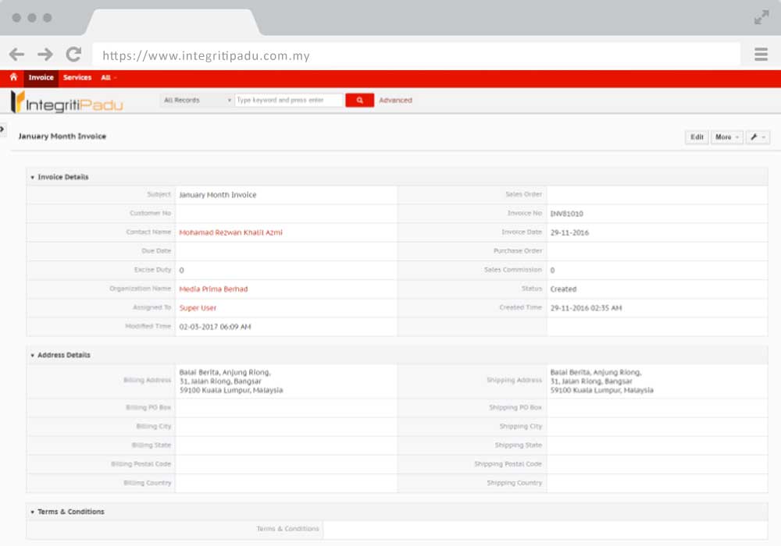The width and height of the screenshot is (781, 546).
Task: Open the Super User link
Action: click(198, 308)
